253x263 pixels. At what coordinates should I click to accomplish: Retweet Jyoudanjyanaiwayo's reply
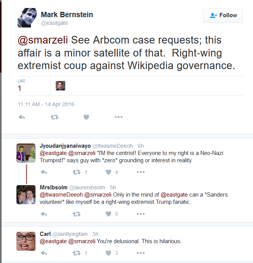77,172
